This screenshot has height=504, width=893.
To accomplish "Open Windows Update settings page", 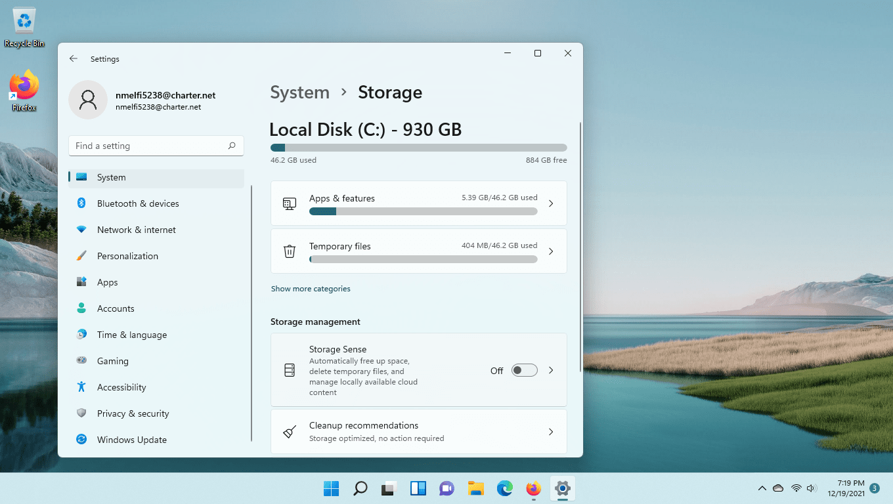I will pos(156,440).
